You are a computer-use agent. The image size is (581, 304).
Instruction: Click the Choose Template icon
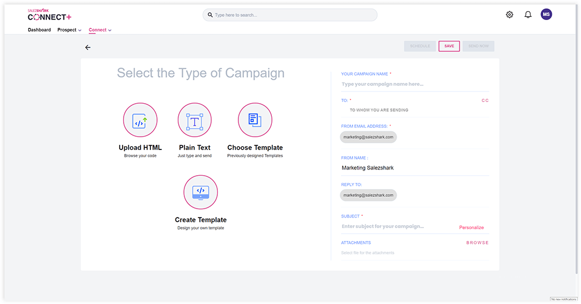click(255, 120)
